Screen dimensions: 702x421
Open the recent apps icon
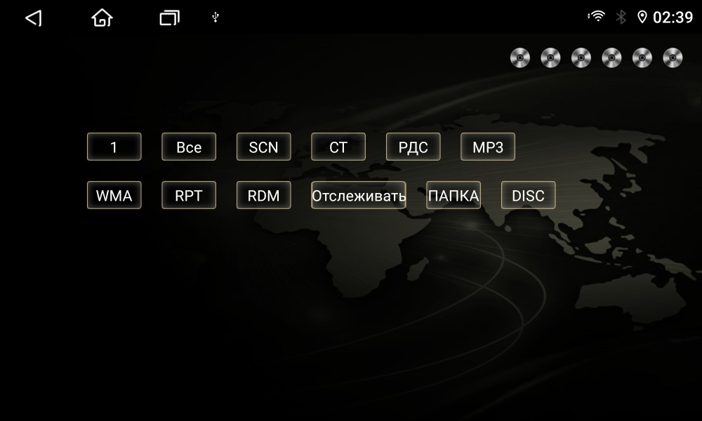(x=170, y=18)
